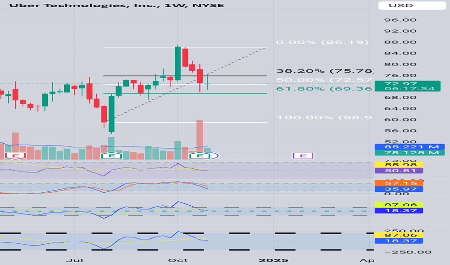The image size is (450, 265).
Task: Click the orange 57.15 indicator value
Action: coord(399,183)
